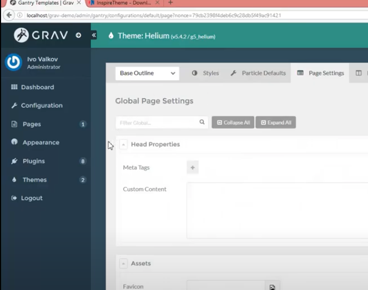Click the magnifier search icon
The width and height of the screenshot is (368, 290).
point(202,122)
